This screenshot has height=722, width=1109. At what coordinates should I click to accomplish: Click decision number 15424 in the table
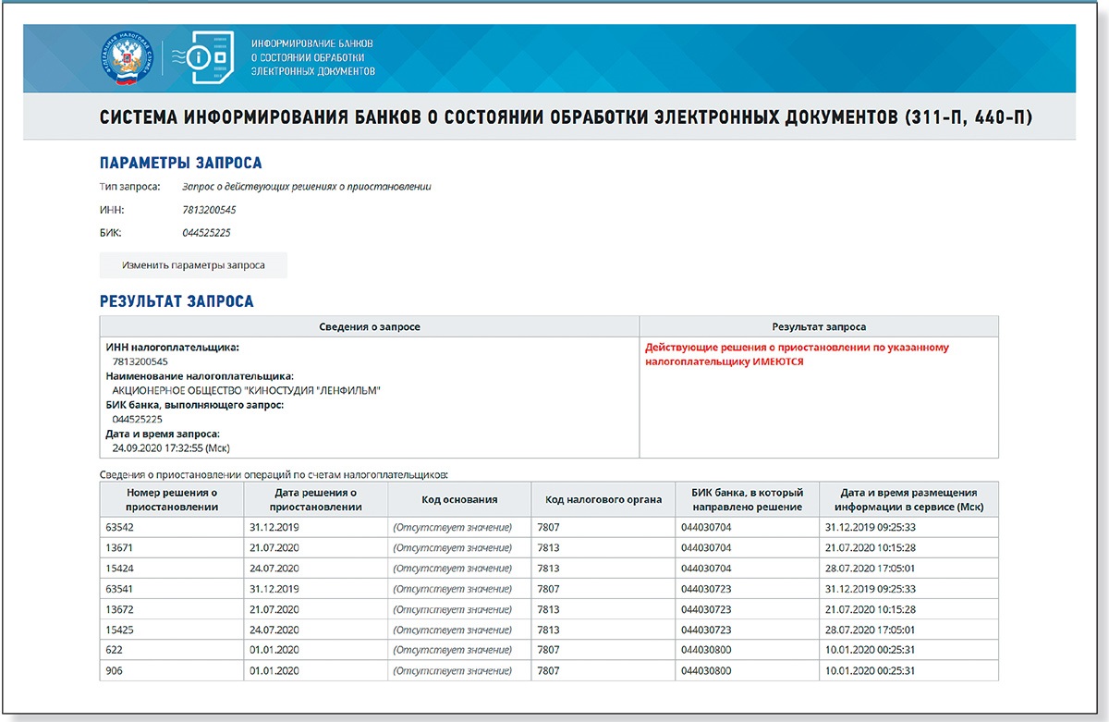pyautogui.click(x=121, y=568)
